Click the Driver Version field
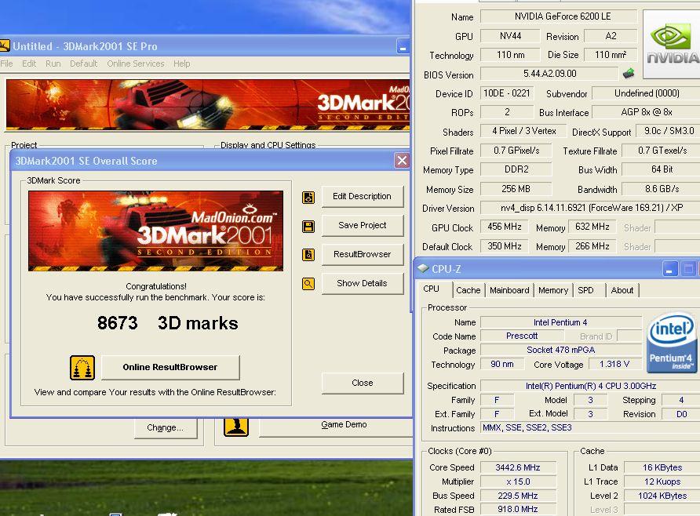This screenshot has width=700, height=516. (x=591, y=208)
